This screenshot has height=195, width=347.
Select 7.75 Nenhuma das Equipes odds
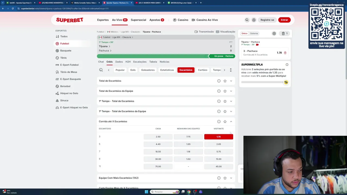[188, 137]
